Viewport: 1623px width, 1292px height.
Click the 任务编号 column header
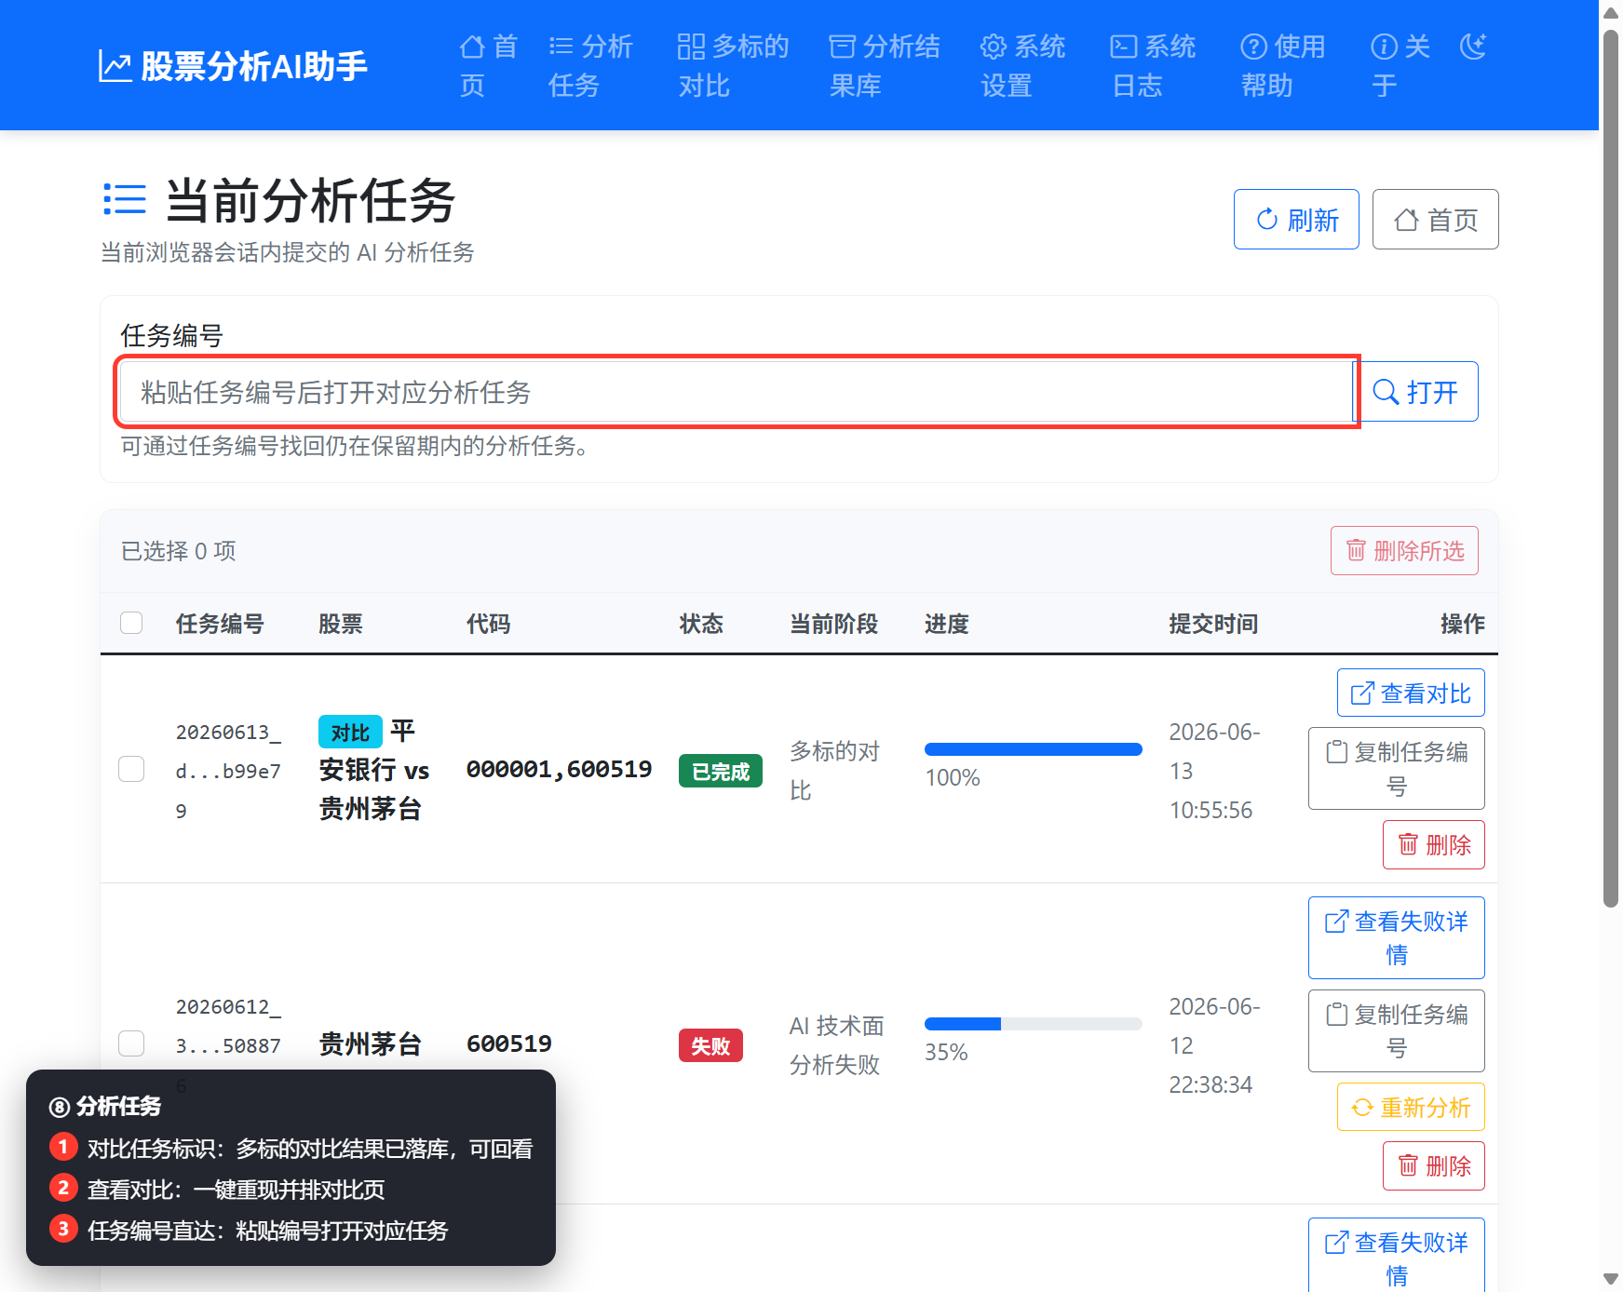220,624
